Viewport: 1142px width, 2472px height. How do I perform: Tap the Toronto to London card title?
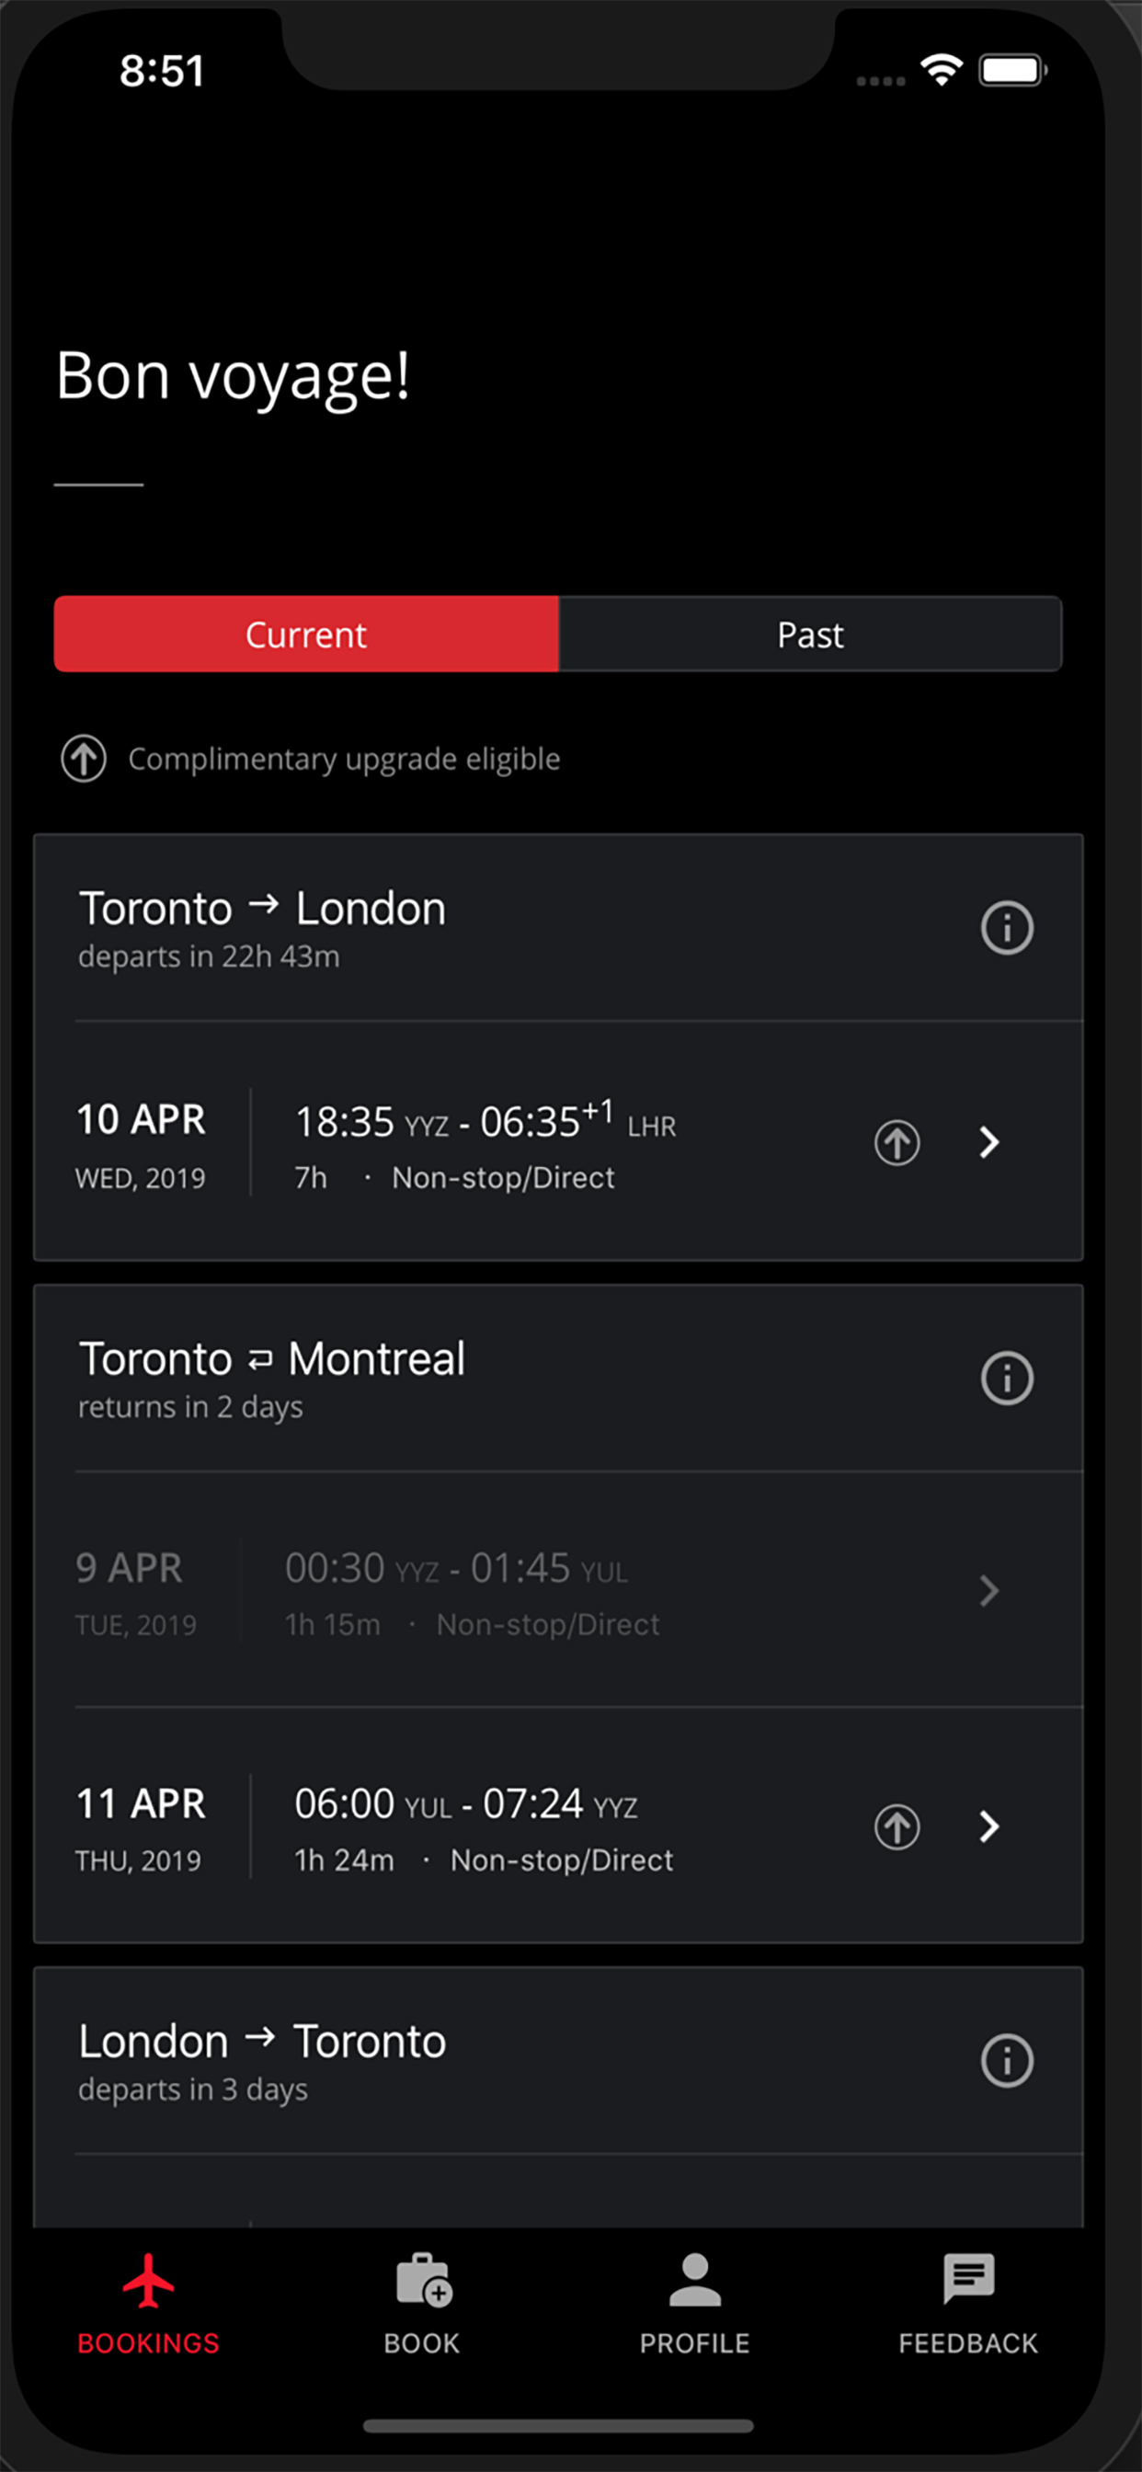262,909
